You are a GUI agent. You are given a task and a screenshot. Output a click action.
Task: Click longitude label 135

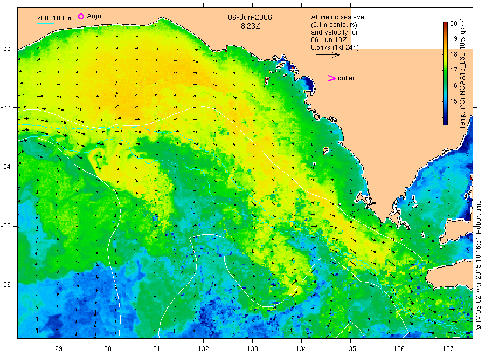click(350, 349)
